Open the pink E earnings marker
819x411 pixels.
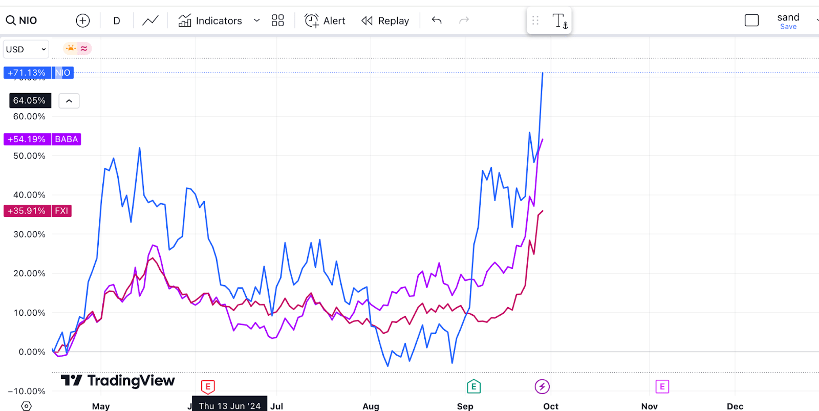(662, 386)
